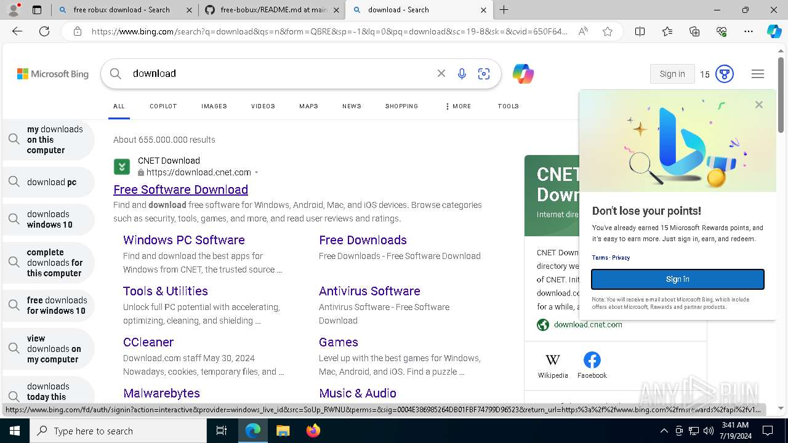Open visual search camera icon

coord(484,74)
